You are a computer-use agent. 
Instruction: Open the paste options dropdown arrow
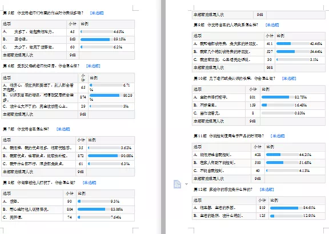point(186,184)
